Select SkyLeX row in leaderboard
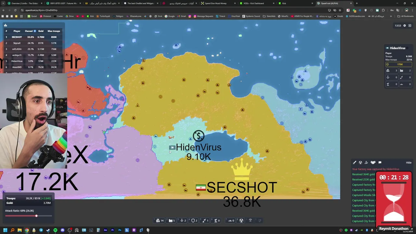The height and width of the screenshot is (234, 416). [x=34, y=43]
